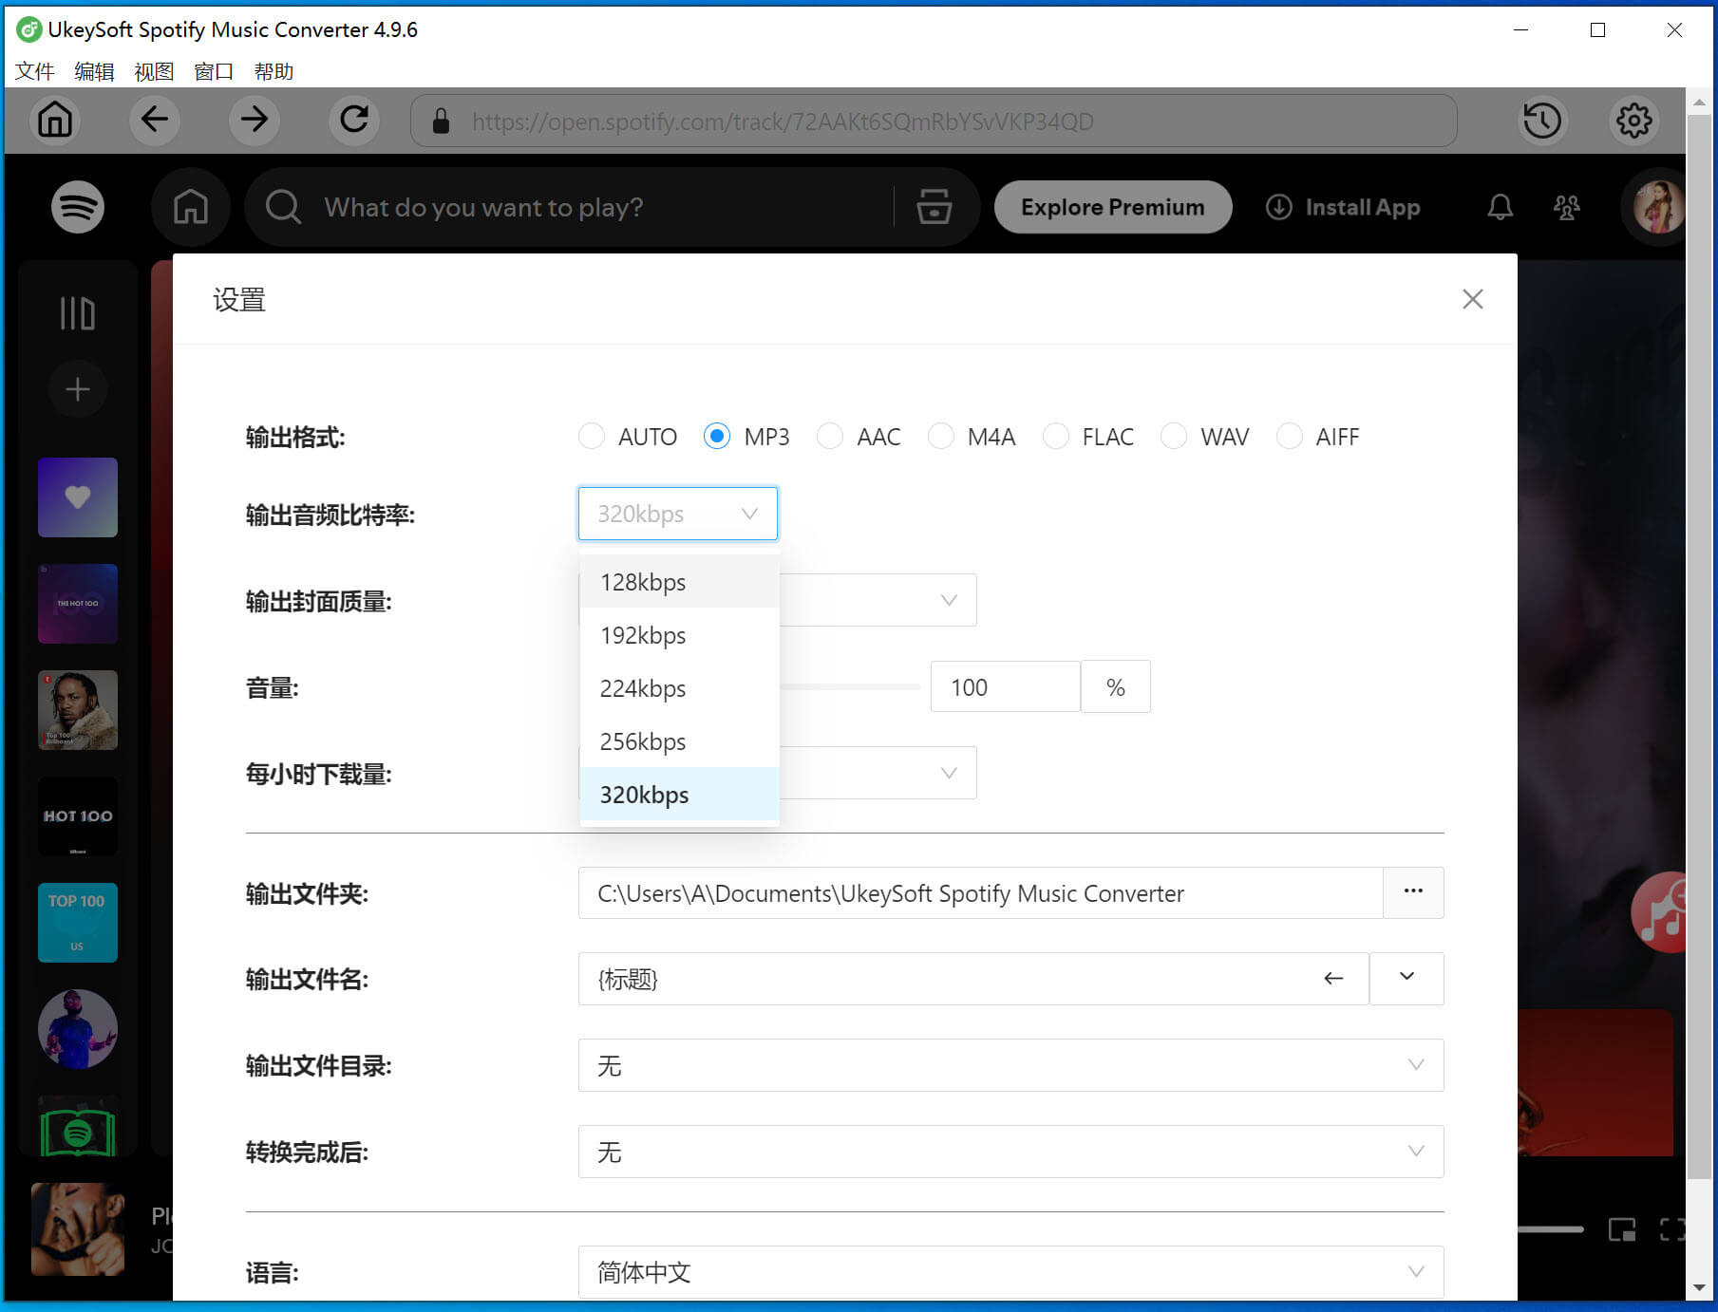The height and width of the screenshot is (1312, 1718).
Task: Click the vertical scrollbar down arrow
Action: tap(1699, 1287)
